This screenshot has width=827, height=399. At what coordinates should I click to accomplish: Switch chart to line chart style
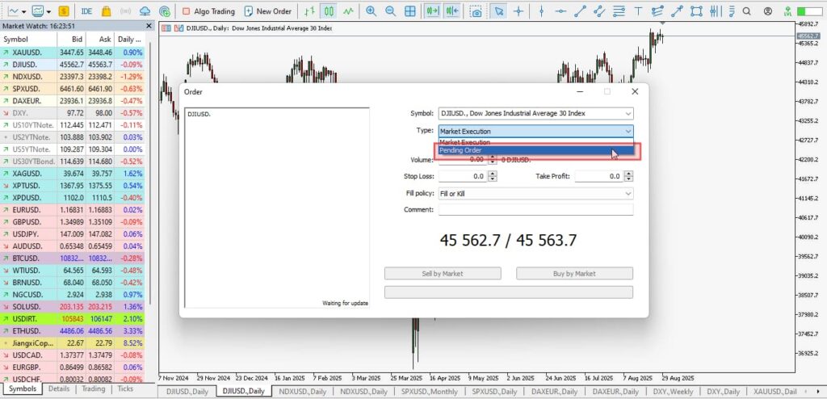[x=348, y=11]
